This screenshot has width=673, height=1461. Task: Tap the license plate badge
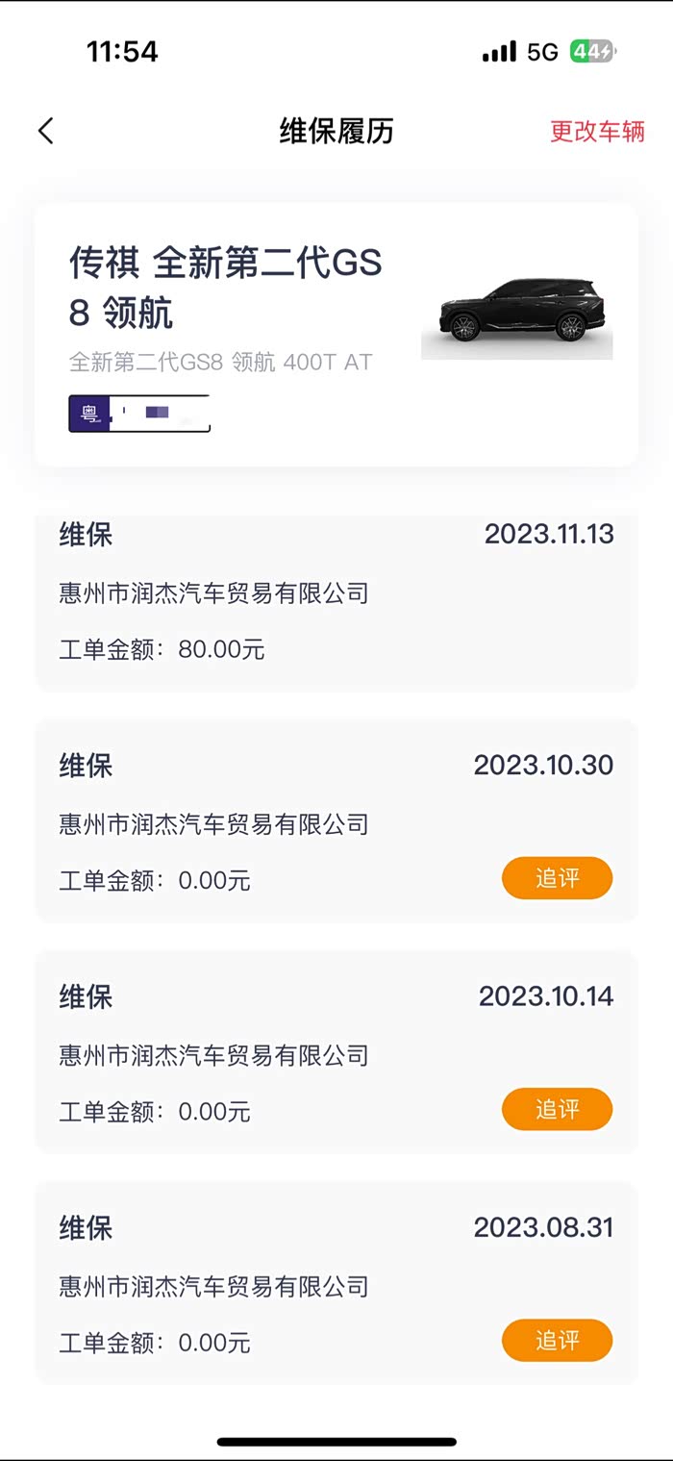[x=139, y=414]
